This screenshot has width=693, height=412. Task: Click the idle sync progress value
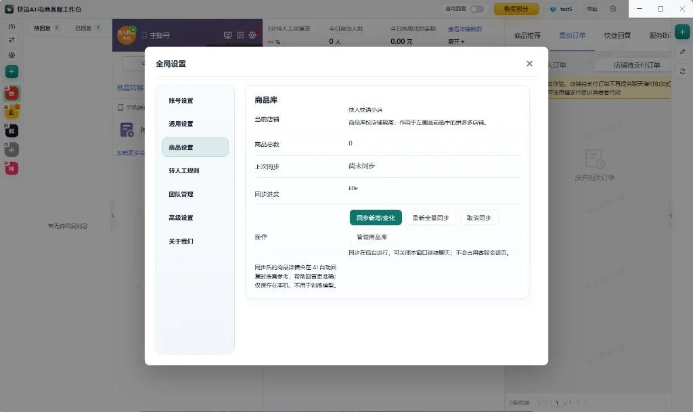point(353,188)
